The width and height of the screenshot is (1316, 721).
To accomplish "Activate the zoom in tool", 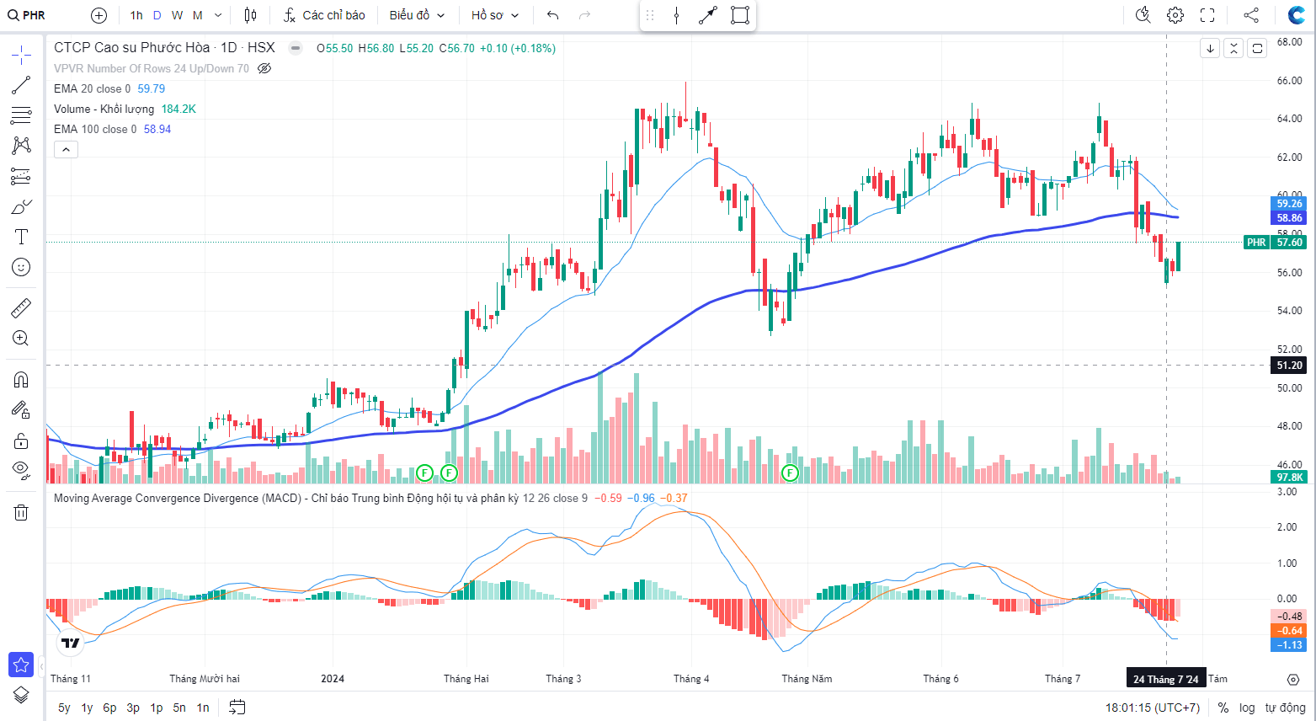I will (21, 339).
